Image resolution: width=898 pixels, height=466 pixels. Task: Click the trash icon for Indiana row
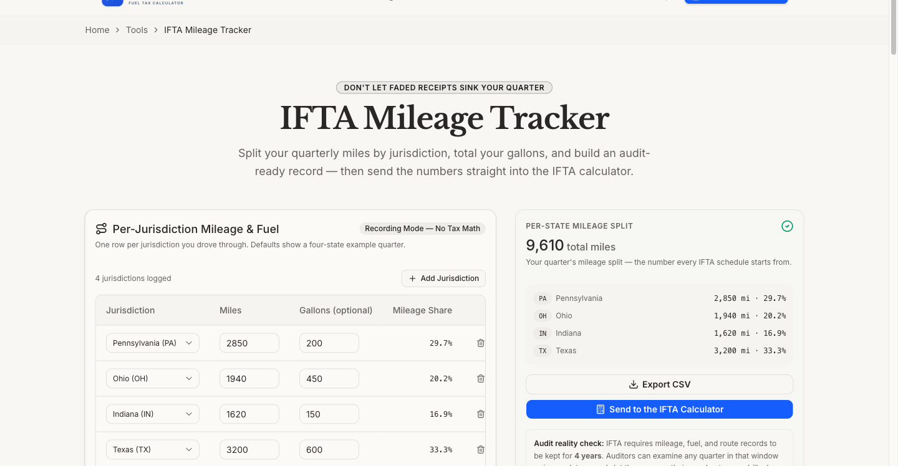coord(480,414)
